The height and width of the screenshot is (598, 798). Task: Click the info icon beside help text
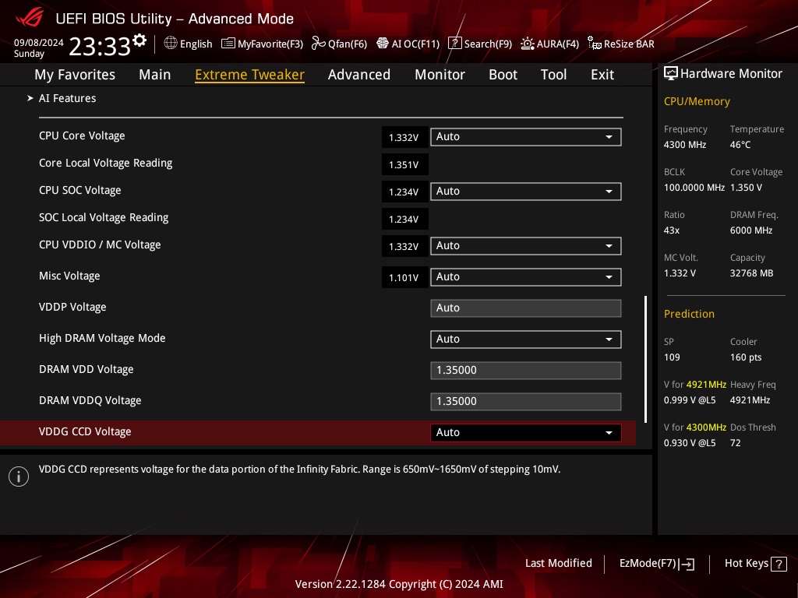pyautogui.click(x=19, y=477)
